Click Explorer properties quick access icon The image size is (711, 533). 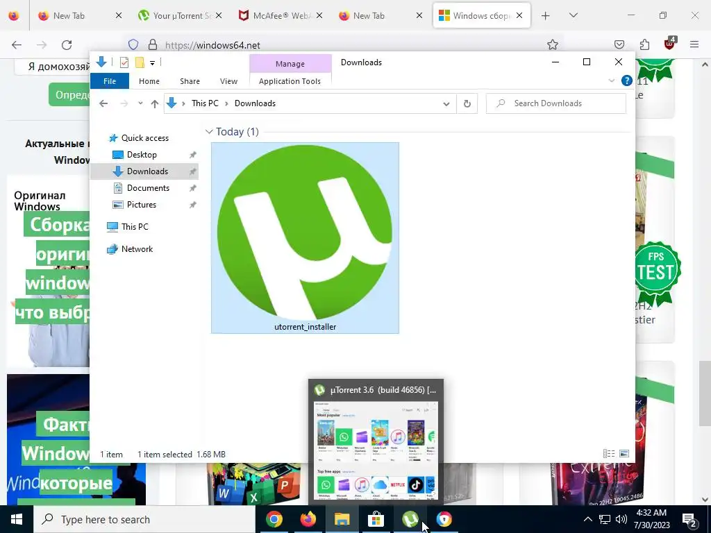[x=124, y=62]
